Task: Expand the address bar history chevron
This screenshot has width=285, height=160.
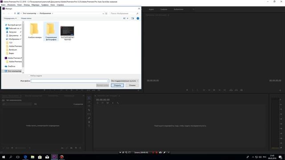Action: pos(103,13)
